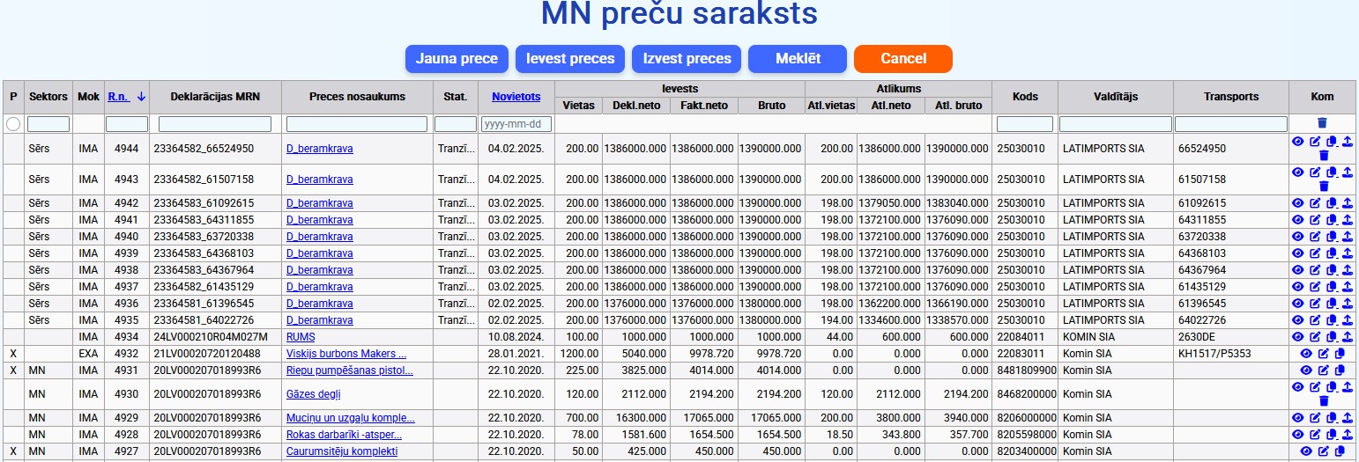This screenshot has height=462, width=1359.
Task: Export goods icon in row 4936
Action: coord(1348,304)
